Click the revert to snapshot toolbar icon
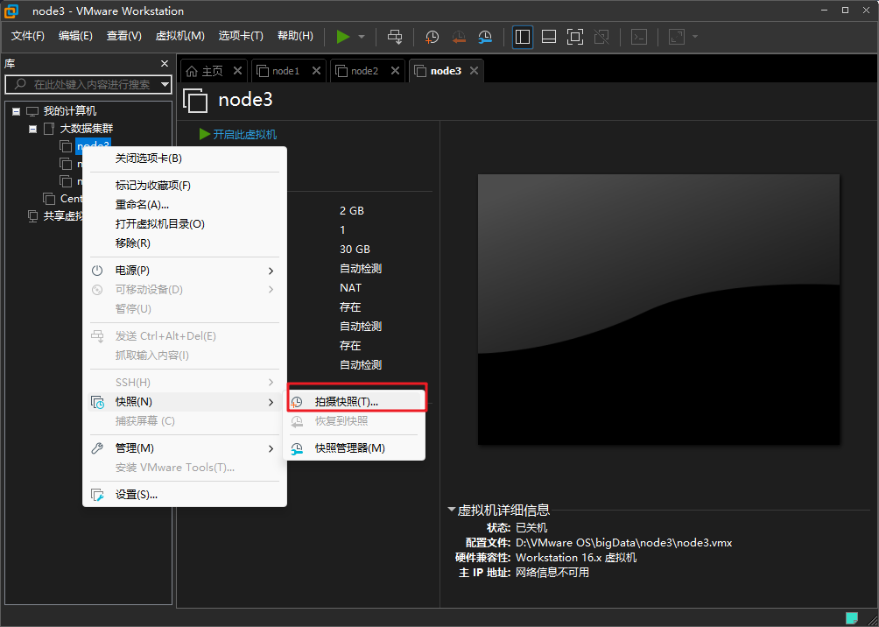 point(459,37)
